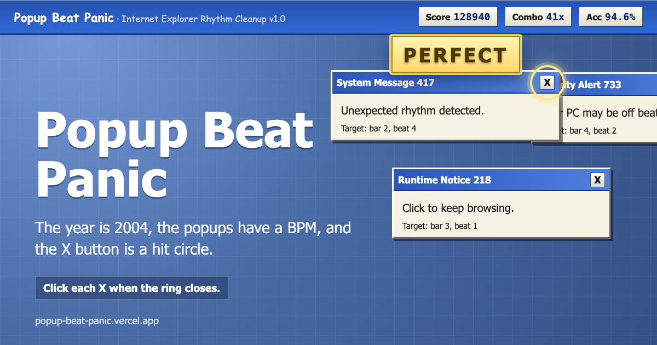
Task: Click the Acc 94.6% indicator
Action: click(x=611, y=17)
